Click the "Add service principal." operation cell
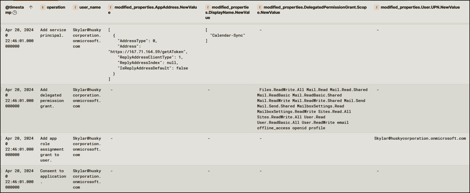This screenshot has height=193, width=470. tap(53, 33)
